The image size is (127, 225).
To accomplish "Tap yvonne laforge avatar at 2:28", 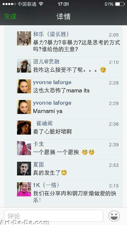I will [x=24, y=86].
